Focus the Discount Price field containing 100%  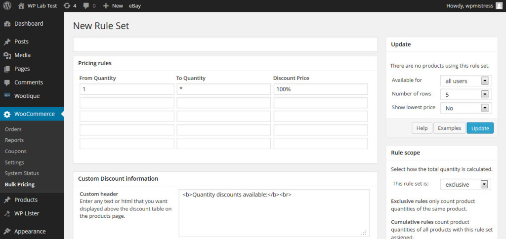(320, 89)
